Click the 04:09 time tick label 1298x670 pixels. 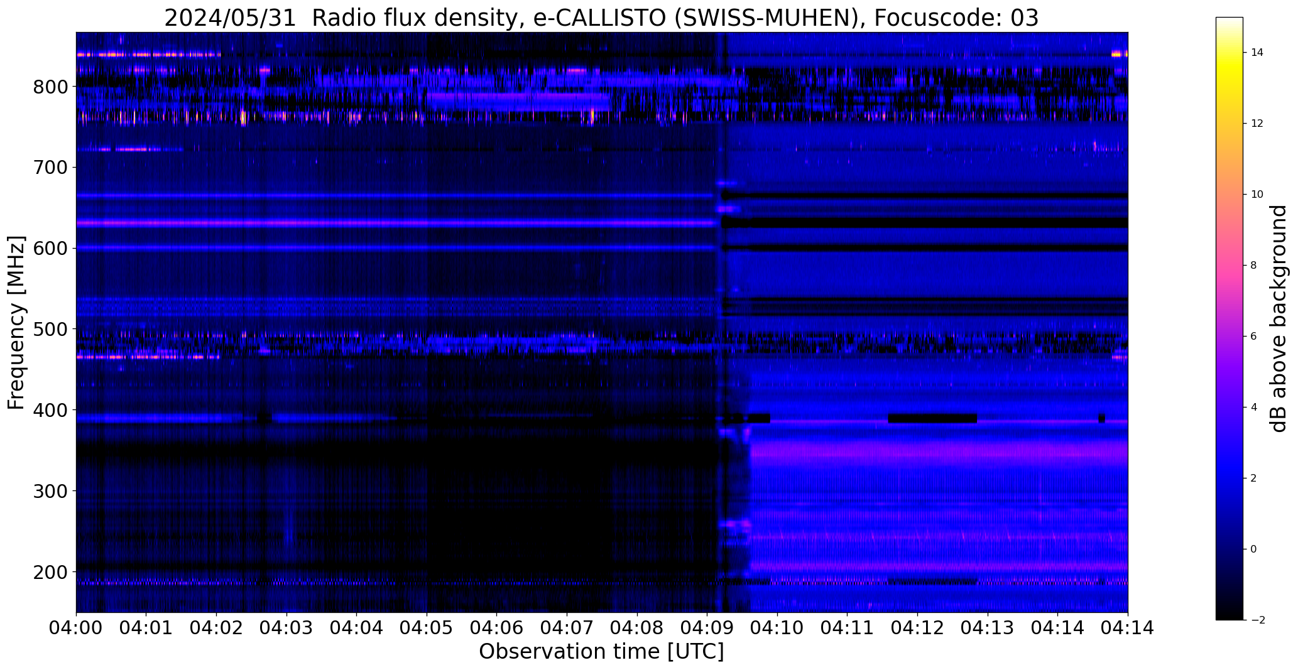pyautogui.click(x=707, y=628)
